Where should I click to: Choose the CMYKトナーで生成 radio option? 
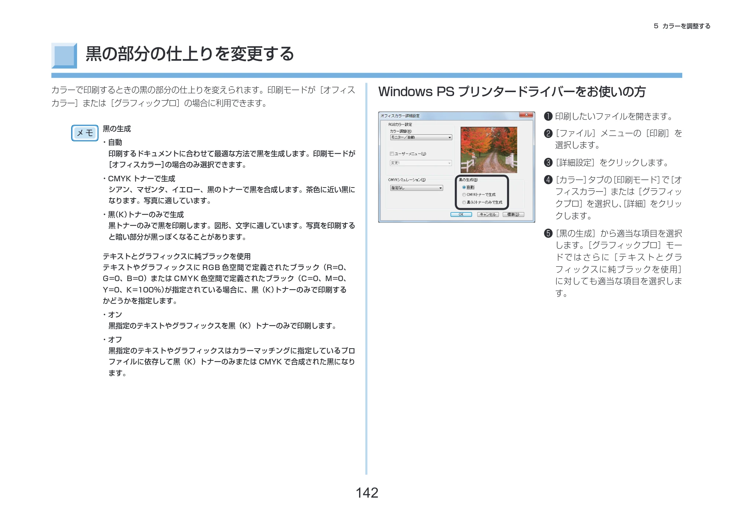point(464,195)
